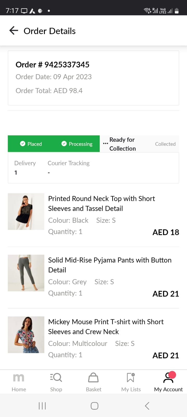Go back using the arrow icon
Screen dimensions: 187x417
[14, 31]
